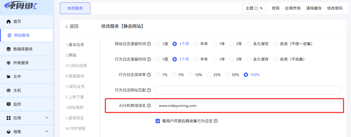This screenshot has width=351, height=137.
Task: Click help icon next to 网站日志保留时间
Action: pos(149,44)
